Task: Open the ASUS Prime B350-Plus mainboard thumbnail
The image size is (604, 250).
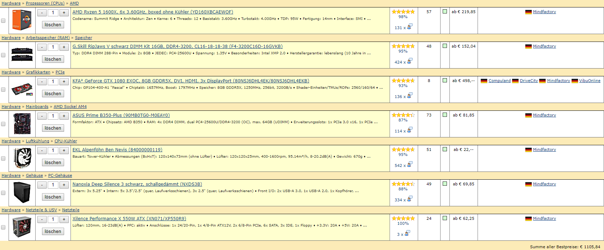Action: 22,124
